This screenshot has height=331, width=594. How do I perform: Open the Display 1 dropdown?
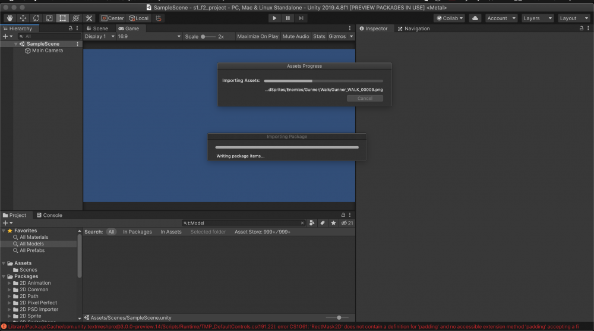coord(99,37)
